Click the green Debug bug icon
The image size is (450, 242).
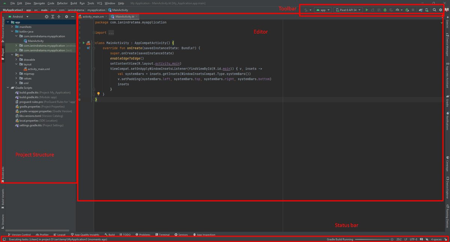coord(385,10)
